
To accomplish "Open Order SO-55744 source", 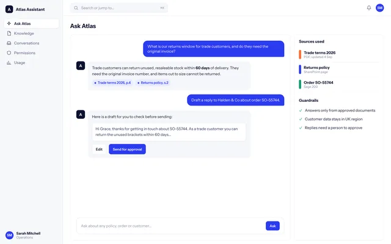I will [338, 84].
